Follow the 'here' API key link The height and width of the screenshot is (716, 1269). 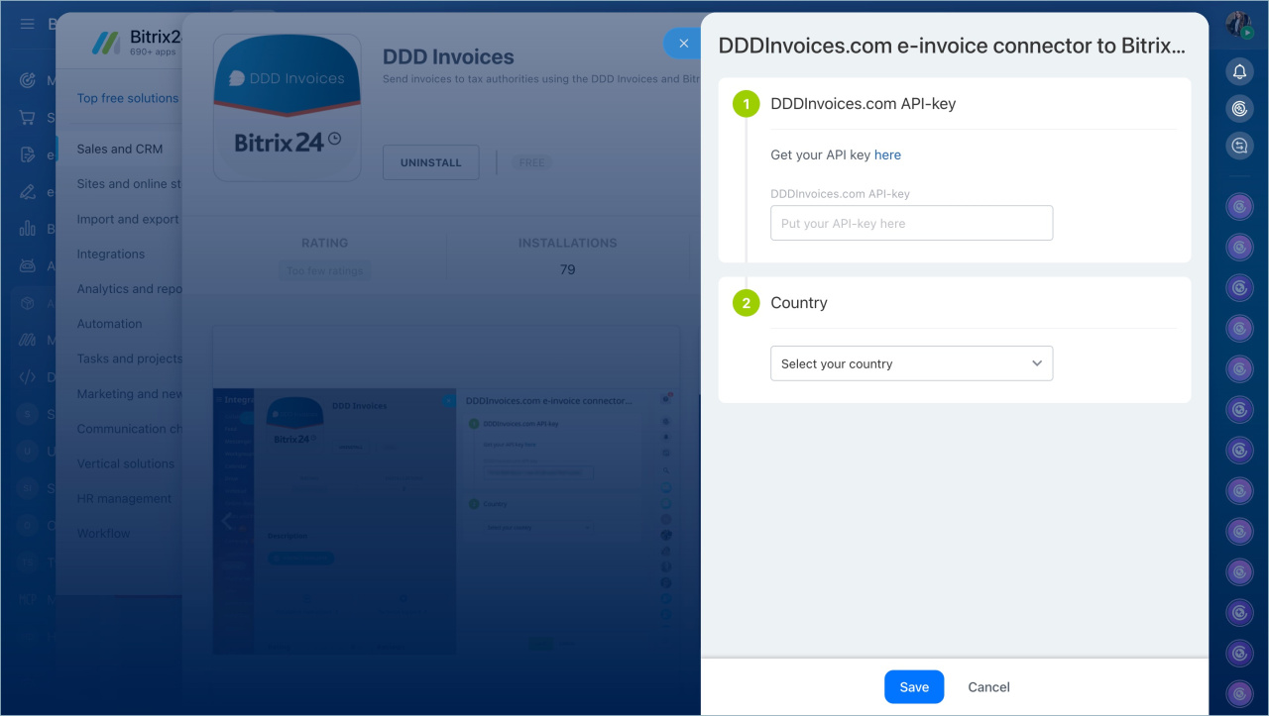tap(887, 154)
